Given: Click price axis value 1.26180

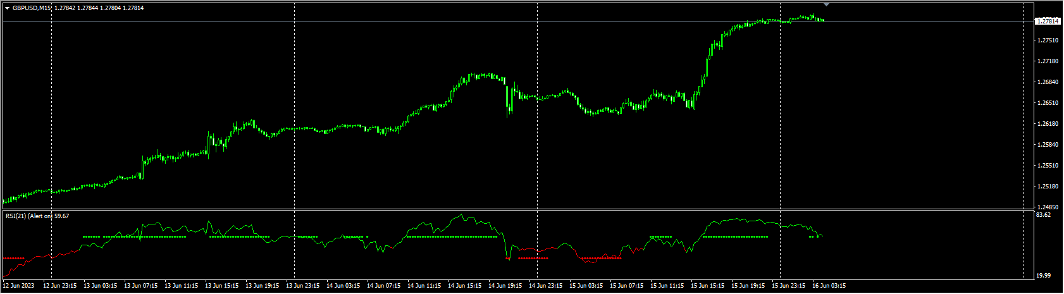Looking at the screenshot, I should pyautogui.click(x=1048, y=124).
